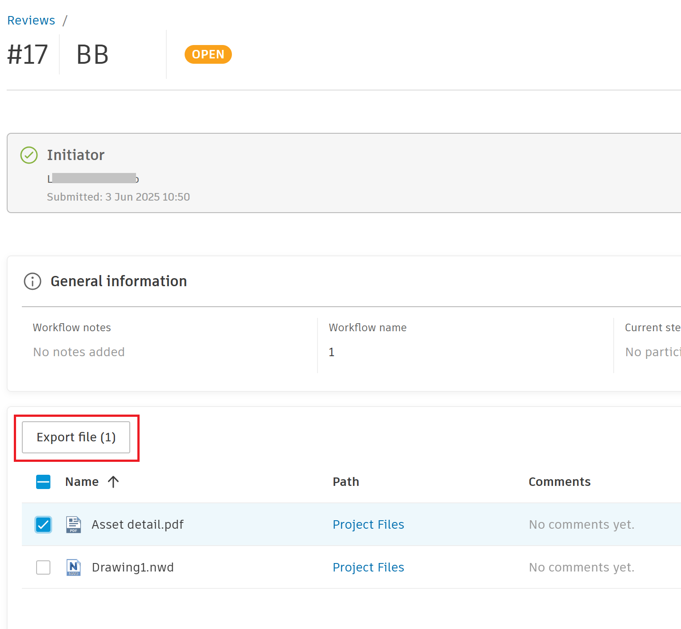Click the Path column header

point(346,482)
